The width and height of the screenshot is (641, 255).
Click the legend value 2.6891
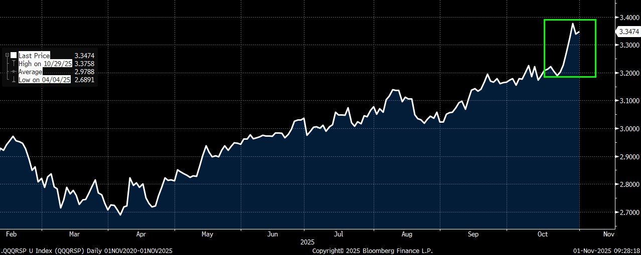(84, 80)
